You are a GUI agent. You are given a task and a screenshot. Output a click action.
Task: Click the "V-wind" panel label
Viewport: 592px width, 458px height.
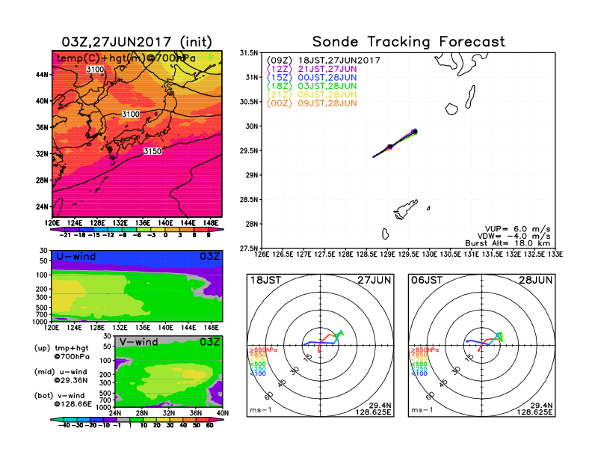(138, 341)
